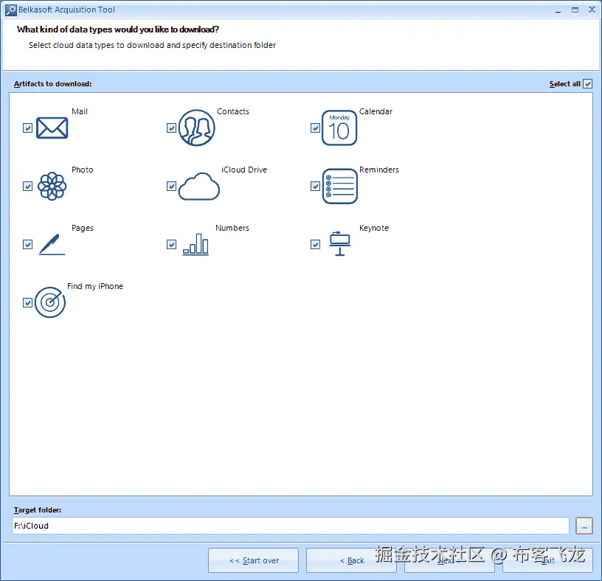The height and width of the screenshot is (581, 602).
Task: Maximize the Belkasoft Acquisition Tool window
Action: tap(575, 10)
